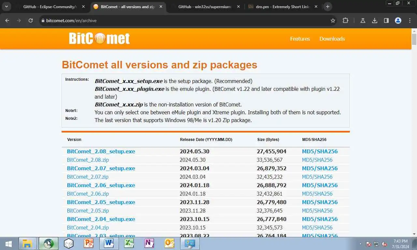Launch Word from the taskbar
417x250 pixels.
(109, 243)
